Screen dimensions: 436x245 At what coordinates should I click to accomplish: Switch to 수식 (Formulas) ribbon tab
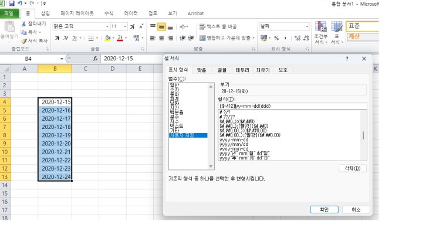(109, 13)
